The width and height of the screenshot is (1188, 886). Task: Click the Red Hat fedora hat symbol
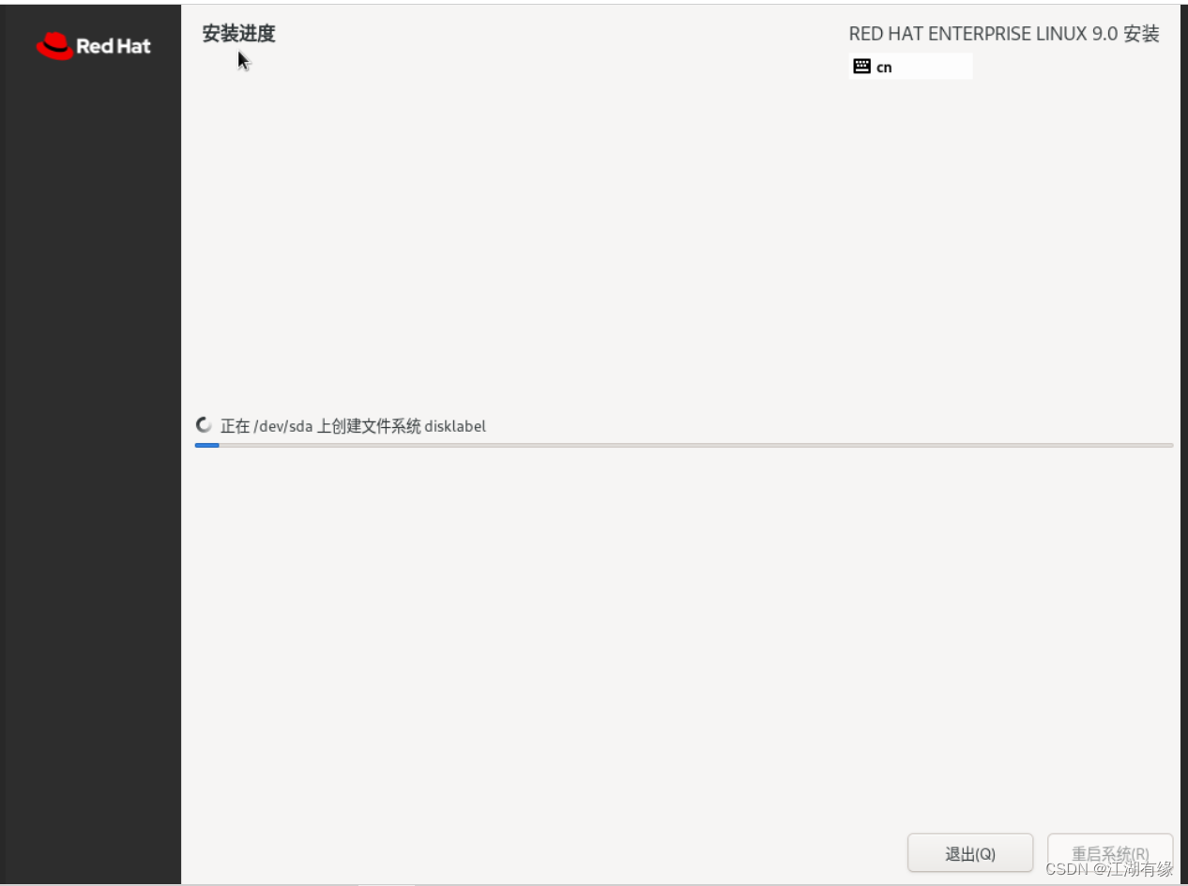point(54,43)
